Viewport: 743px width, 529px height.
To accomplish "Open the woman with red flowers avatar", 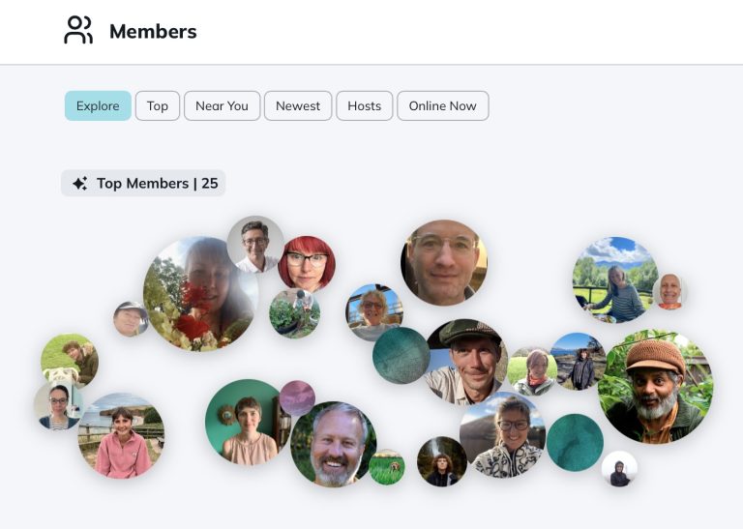I will click(199, 294).
